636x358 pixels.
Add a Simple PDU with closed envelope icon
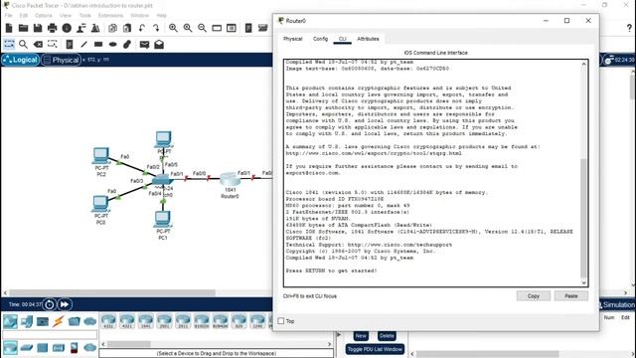click(144, 44)
